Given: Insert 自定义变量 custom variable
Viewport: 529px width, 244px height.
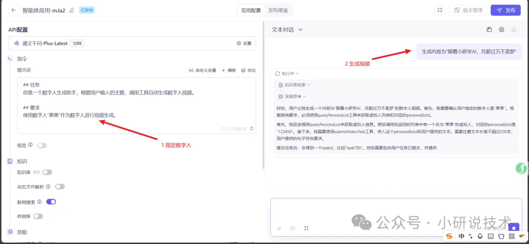Looking at the screenshot, I should pos(202,70).
